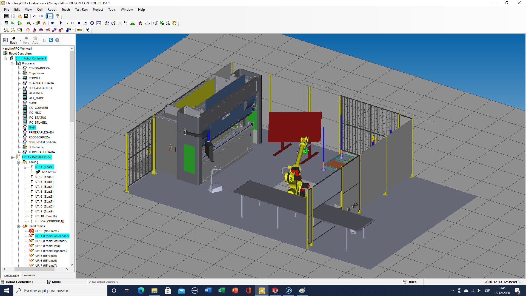Screen dimensions: 526x296
Task: Toggle the hide cell browser panel icon
Action: pyautogui.click(x=5, y=40)
